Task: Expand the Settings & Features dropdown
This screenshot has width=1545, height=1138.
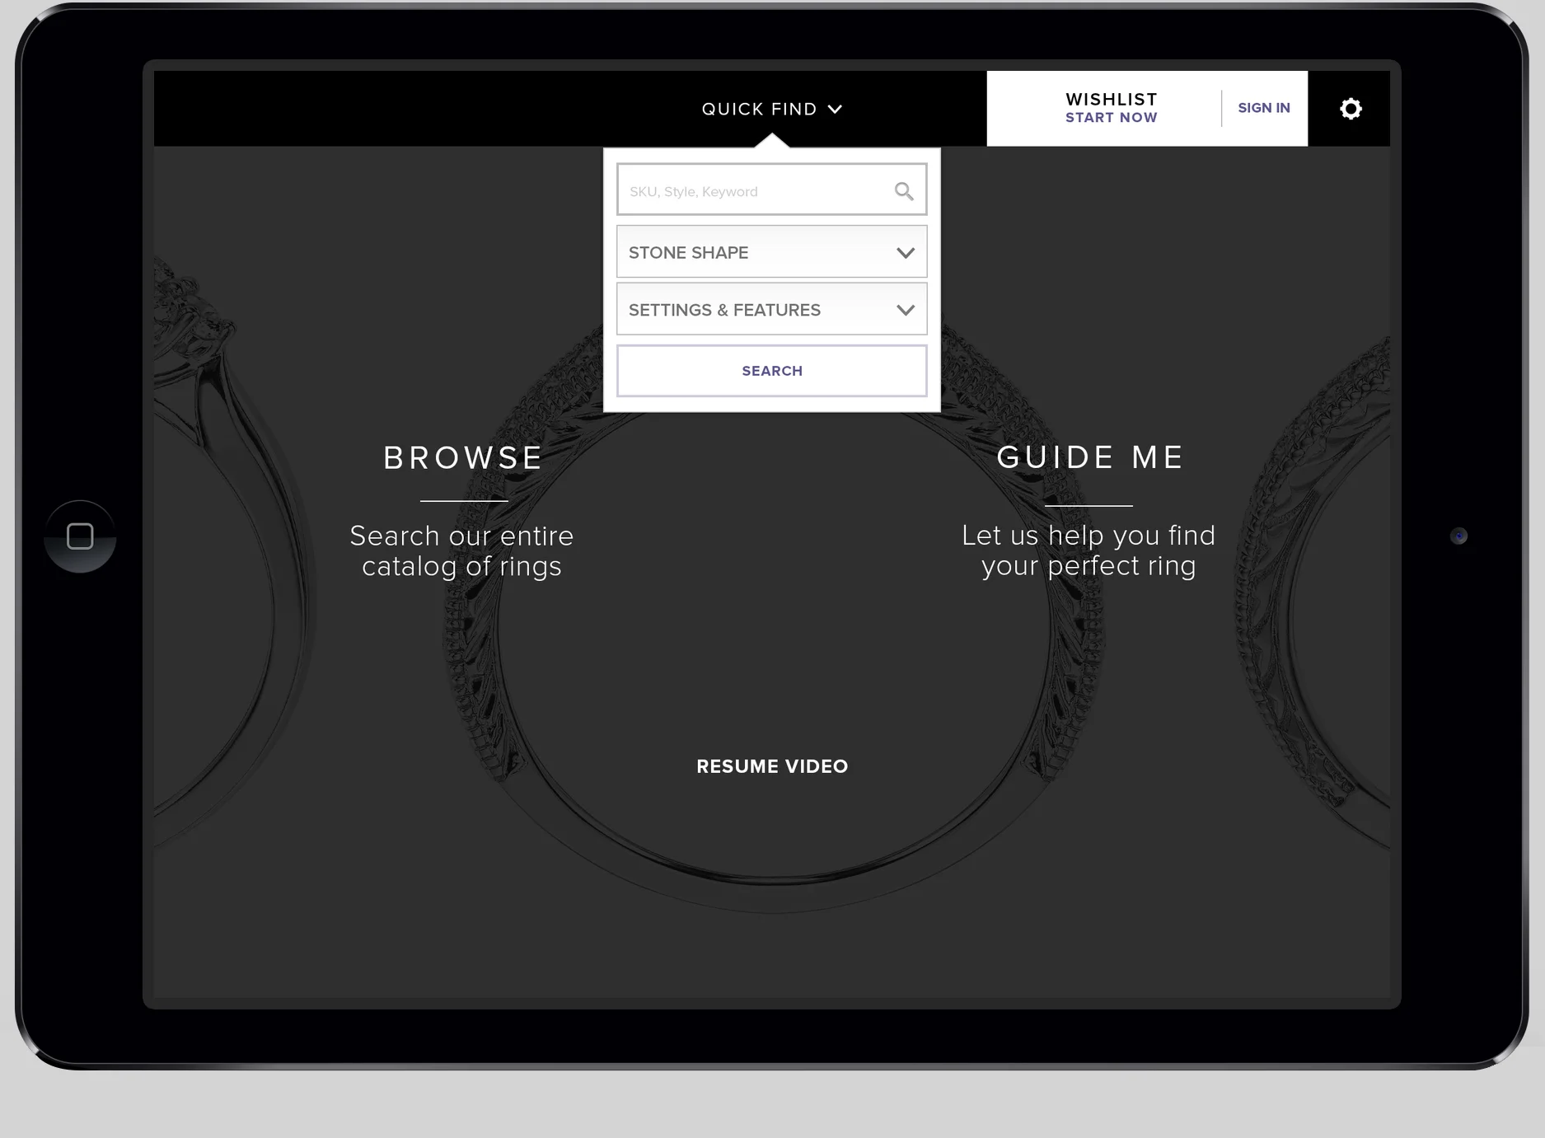Action: [x=772, y=309]
